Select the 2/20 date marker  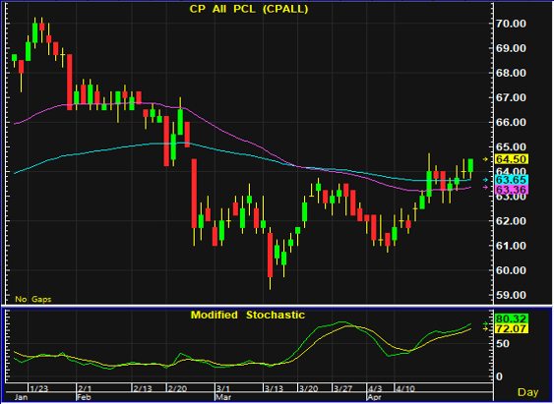pyautogui.click(x=177, y=389)
